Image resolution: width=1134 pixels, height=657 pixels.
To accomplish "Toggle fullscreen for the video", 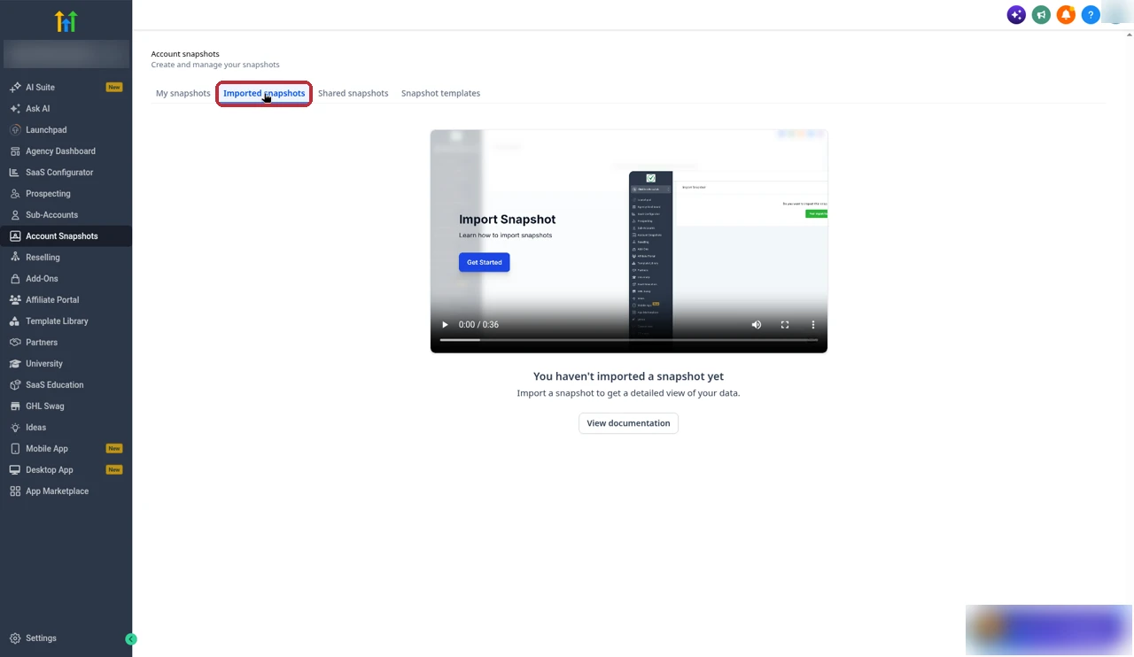I will 785,325.
